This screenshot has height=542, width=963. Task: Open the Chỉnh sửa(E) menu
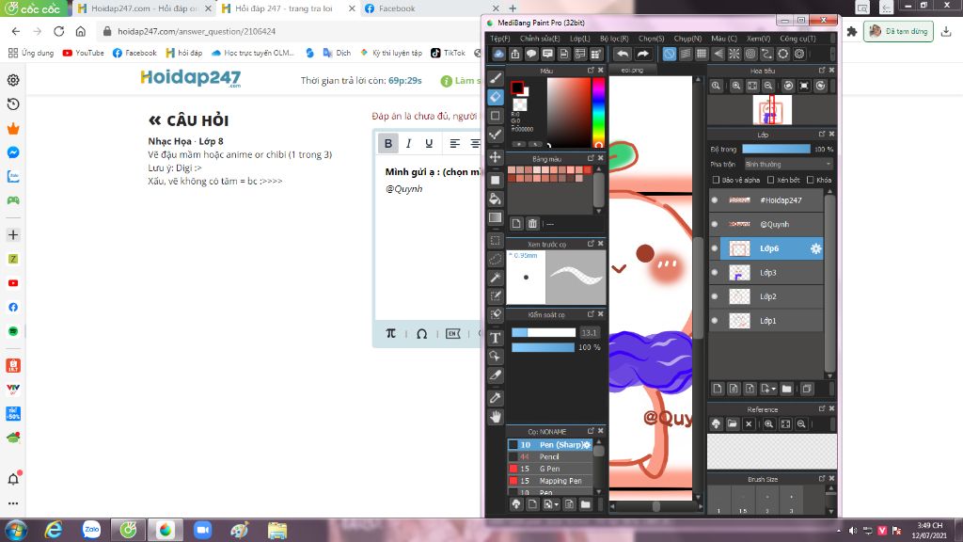(540, 38)
